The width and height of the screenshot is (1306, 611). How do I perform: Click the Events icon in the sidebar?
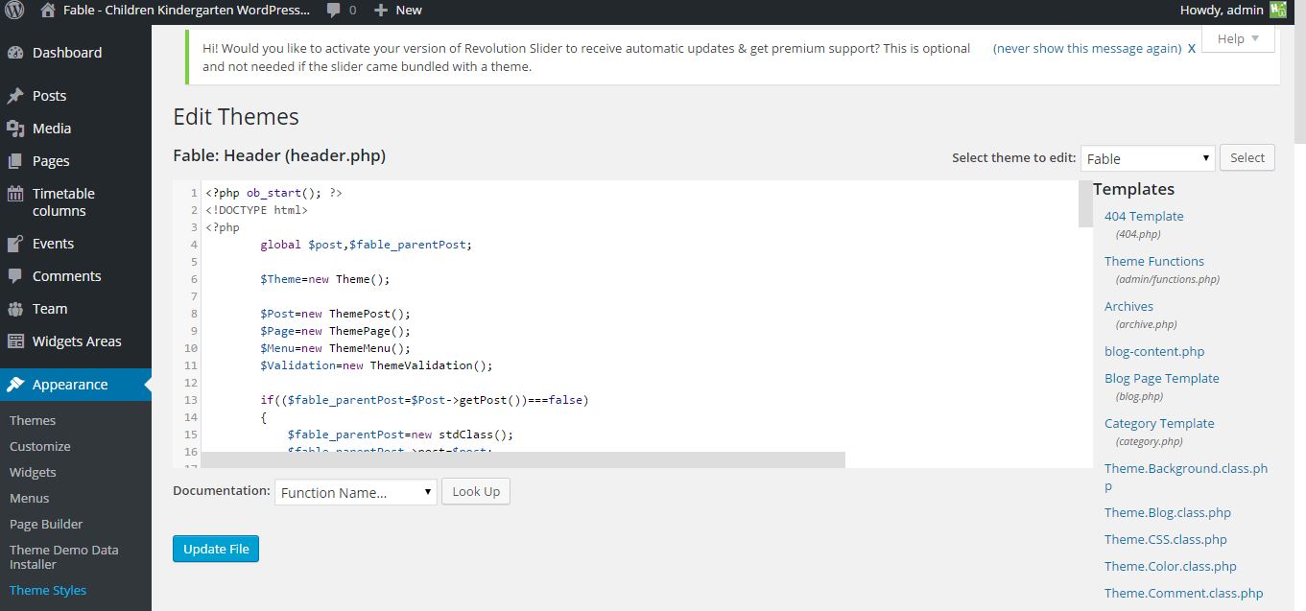[15, 244]
